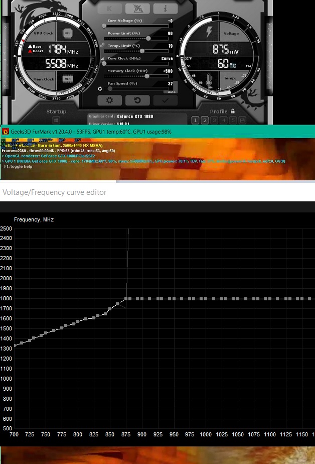
Task: Select the first curve point at 700 mV
Action: point(15,345)
